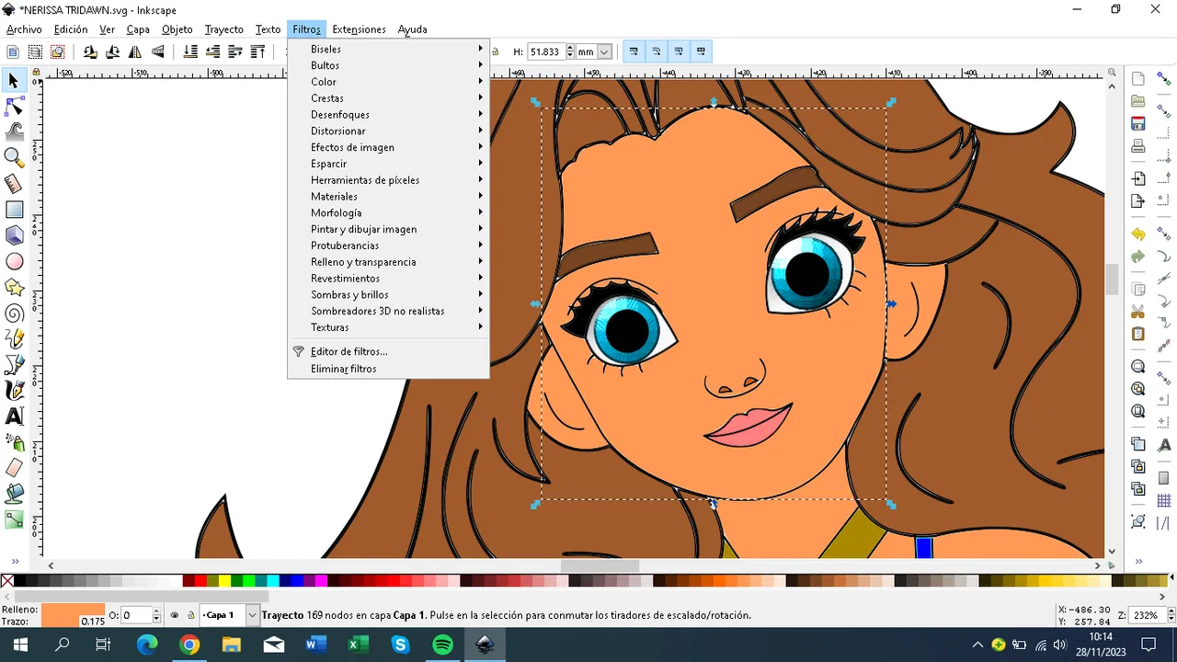
Task: Select the Rectangle tool
Action: [x=14, y=210]
